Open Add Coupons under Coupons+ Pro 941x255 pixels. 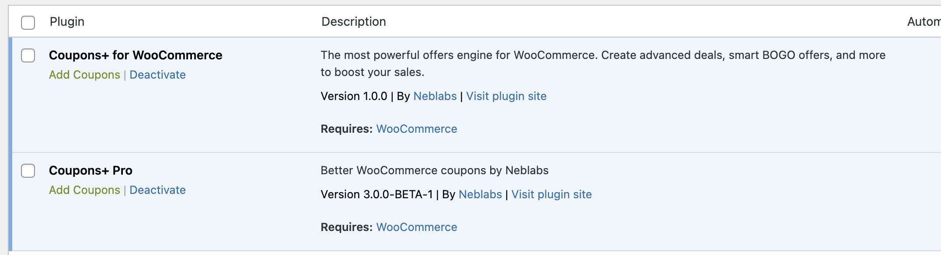pos(84,190)
